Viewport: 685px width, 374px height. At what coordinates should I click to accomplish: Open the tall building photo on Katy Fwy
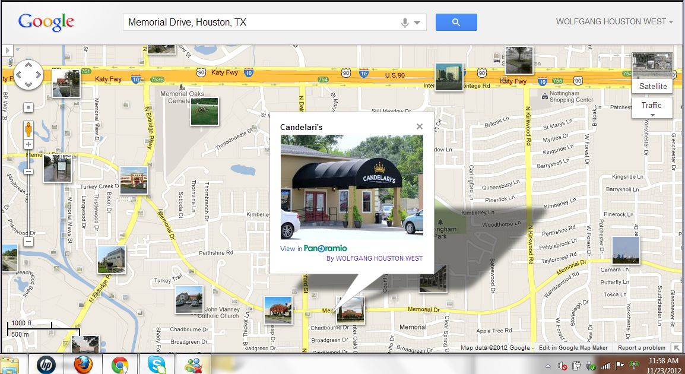[x=449, y=77]
